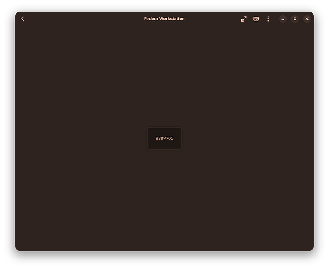Return to the machine list view
329x269 pixels.
click(23, 19)
